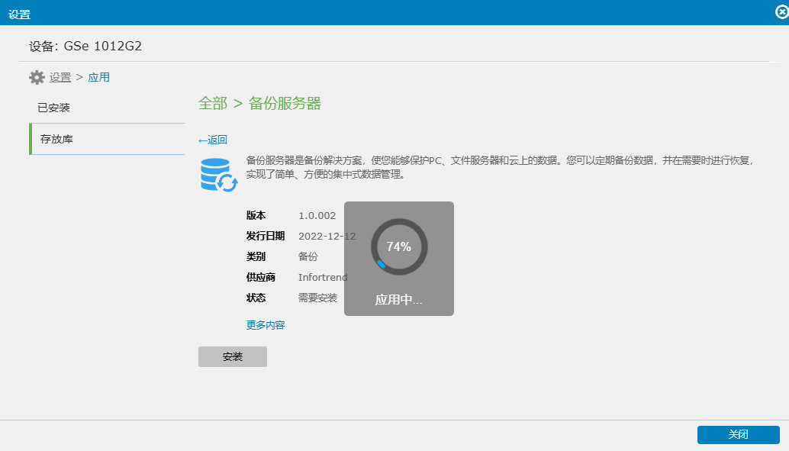Screen dimensions: 789x451
Task: Click 应用 in the breadcrumb path
Action: click(99, 77)
